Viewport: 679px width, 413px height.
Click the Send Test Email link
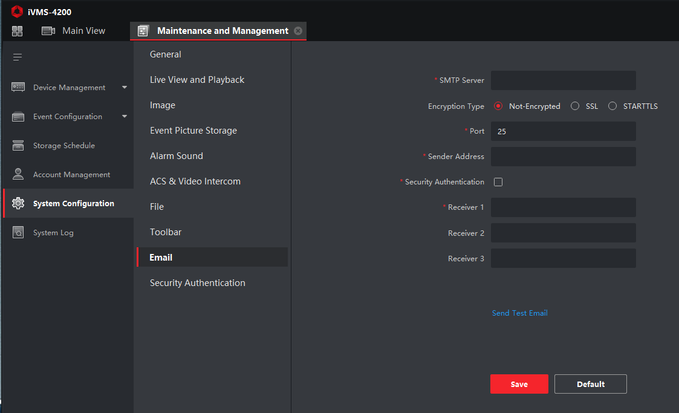pos(519,313)
